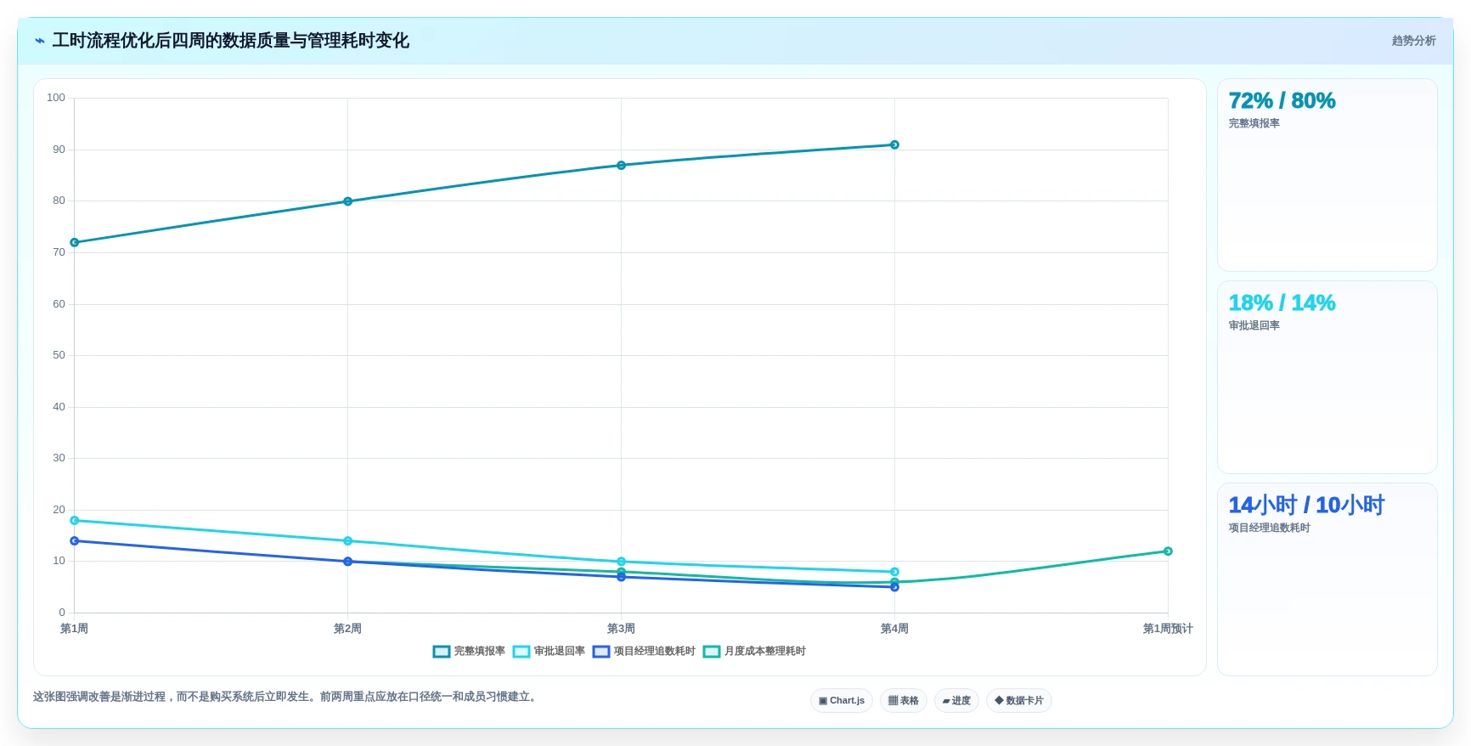Select the 72% / 80% 完整填报率 card
Image resolution: width=1471 pixels, height=746 pixels.
(1327, 175)
